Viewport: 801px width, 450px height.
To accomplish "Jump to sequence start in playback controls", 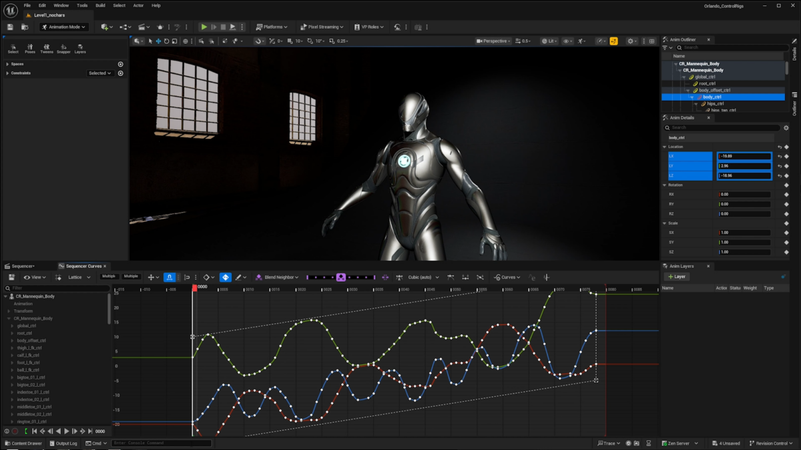I will (x=35, y=431).
